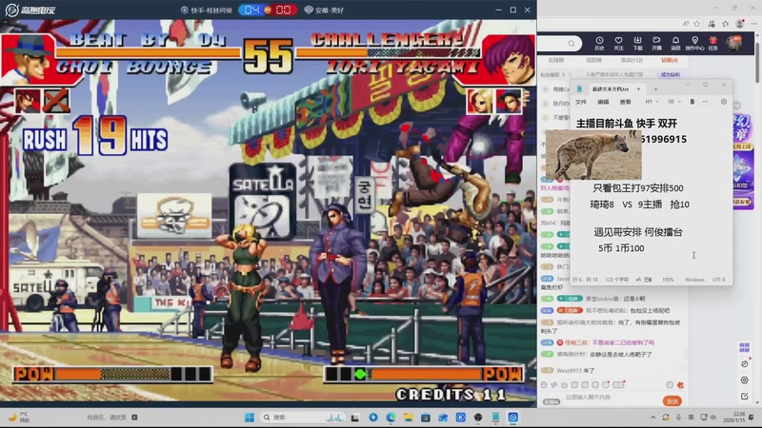762x428 pixels.
Task: Click the taskbar search box
Action: coord(302,418)
